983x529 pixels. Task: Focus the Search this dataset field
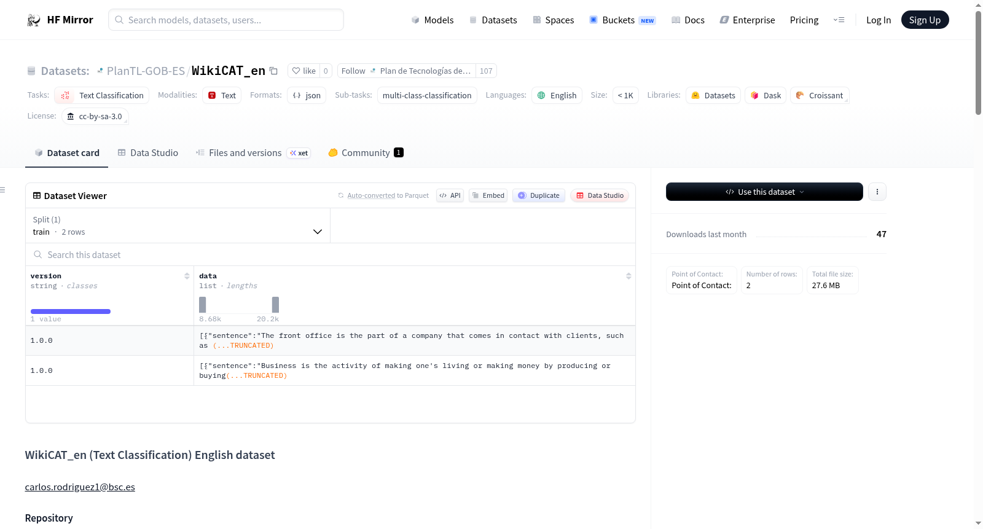(x=331, y=254)
